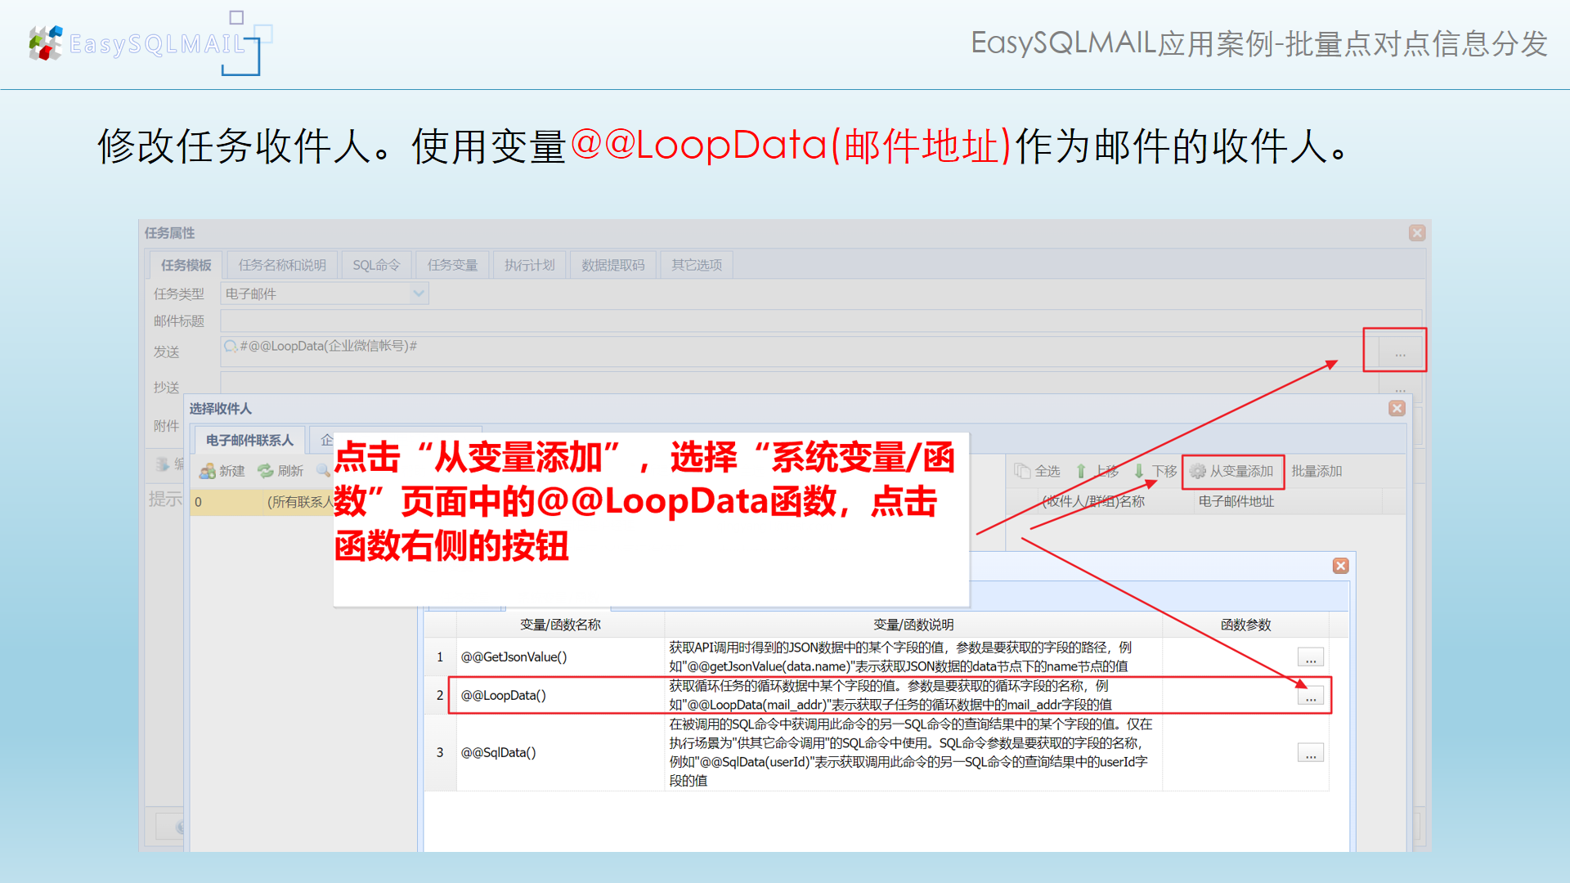1570x883 pixels.
Task: Click the 变量/函数名称 column header
Action: (x=560, y=625)
